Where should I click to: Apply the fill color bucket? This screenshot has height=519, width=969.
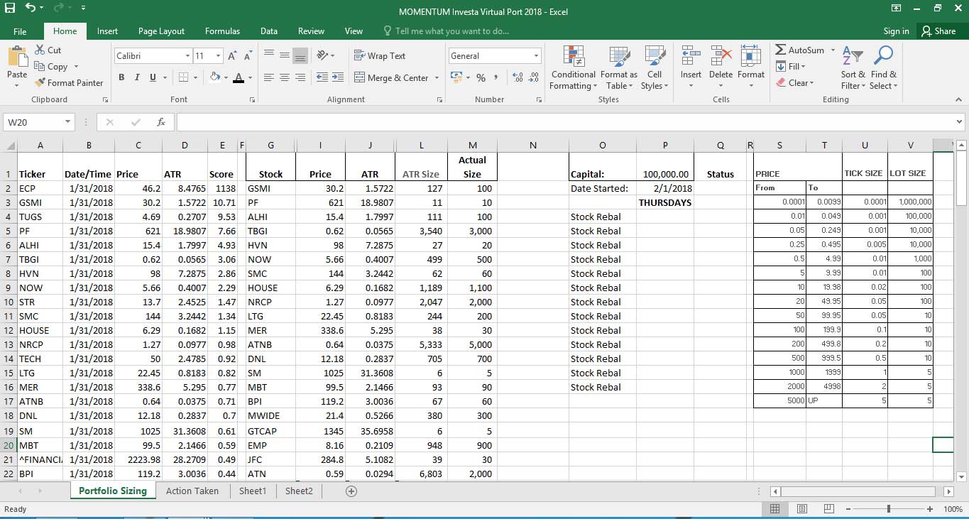pyautogui.click(x=215, y=77)
